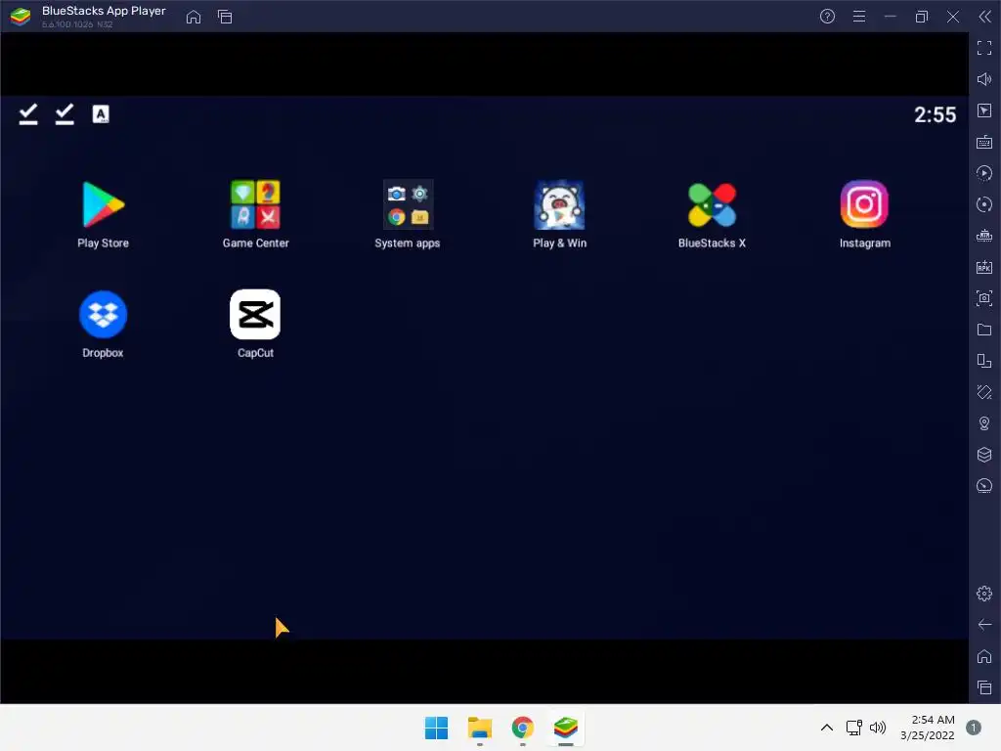The height and width of the screenshot is (751, 1001).
Task: Open the taskbar clock showing 2:54 AM
Action: tap(928, 728)
